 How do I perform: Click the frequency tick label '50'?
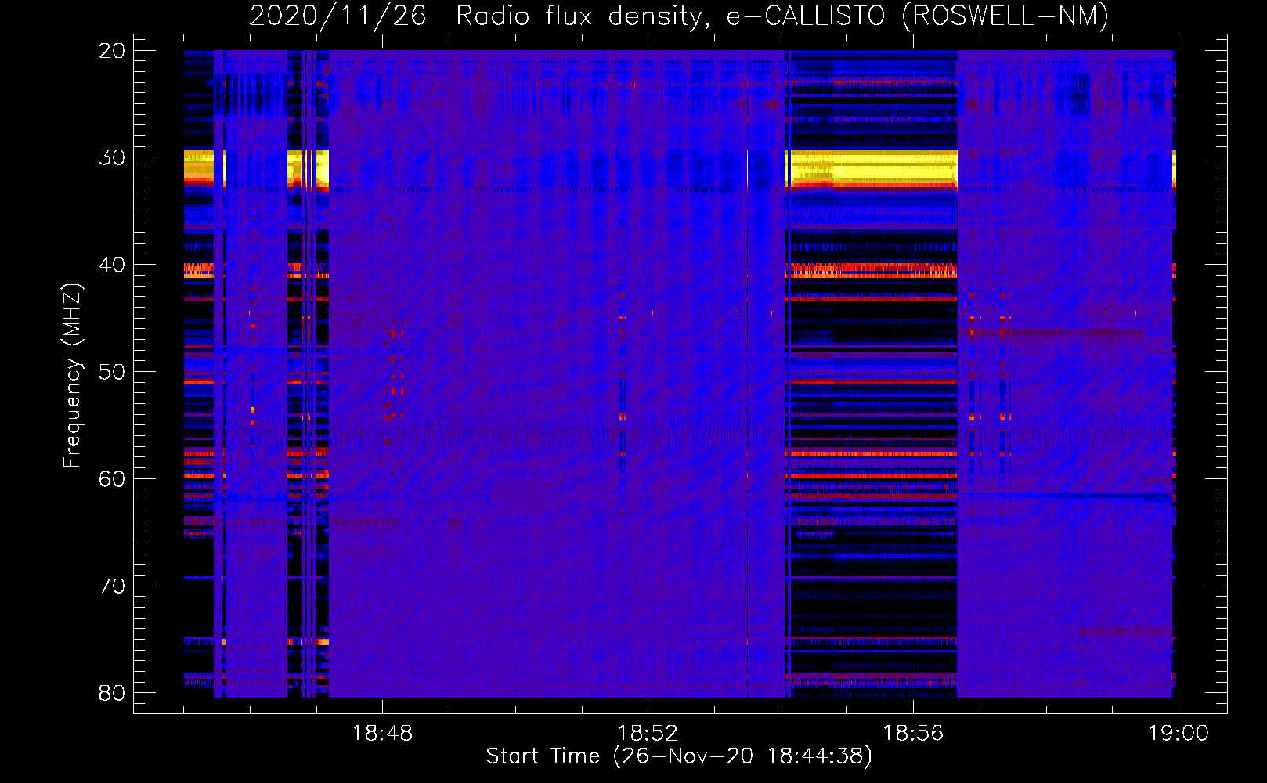pos(112,372)
